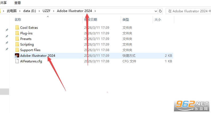This screenshot has height=113, width=211.
Task: Go to data (E:) in breadcrumb
Action: tap(30, 11)
